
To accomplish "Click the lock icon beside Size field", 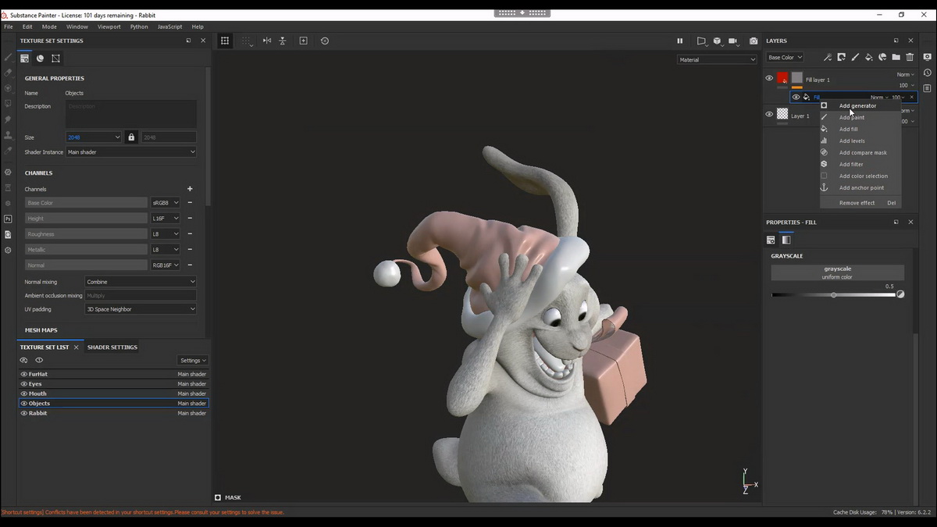I will [131, 137].
